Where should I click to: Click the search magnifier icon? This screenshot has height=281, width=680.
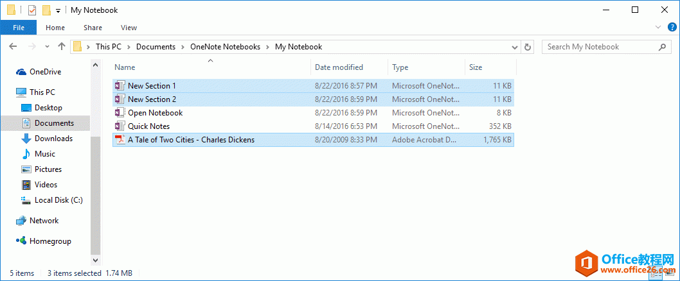pyautogui.click(x=663, y=47)
